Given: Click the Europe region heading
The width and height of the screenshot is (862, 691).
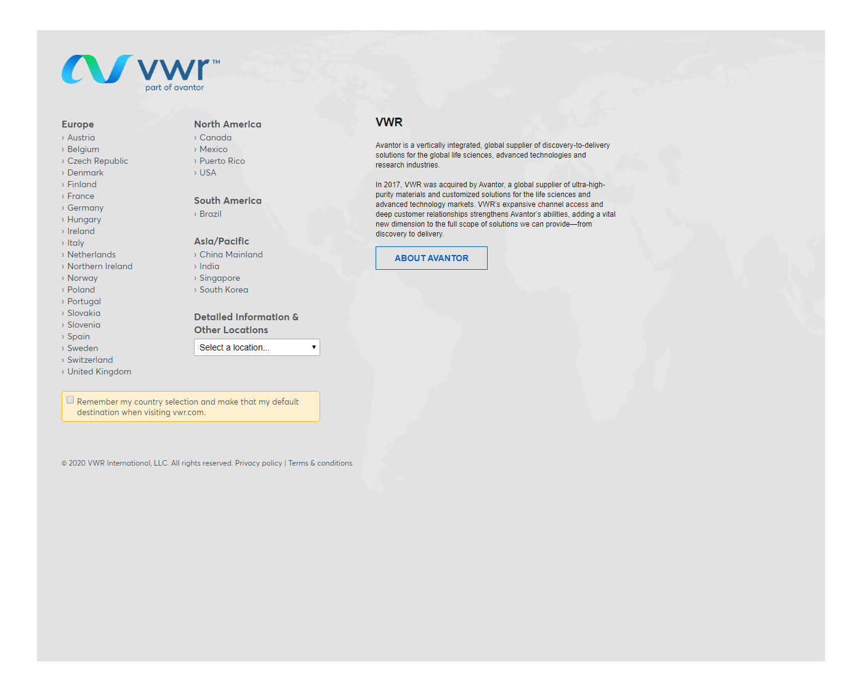Looking at the screenshot, I should (x=78, y=124).
